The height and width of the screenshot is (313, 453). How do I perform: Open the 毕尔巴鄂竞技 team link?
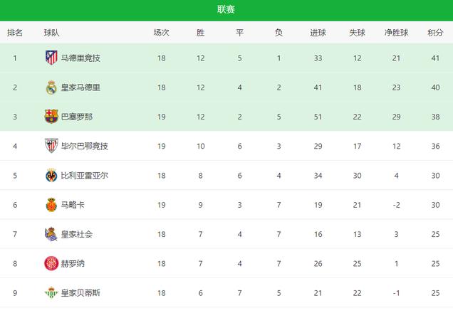click(84, 146)
